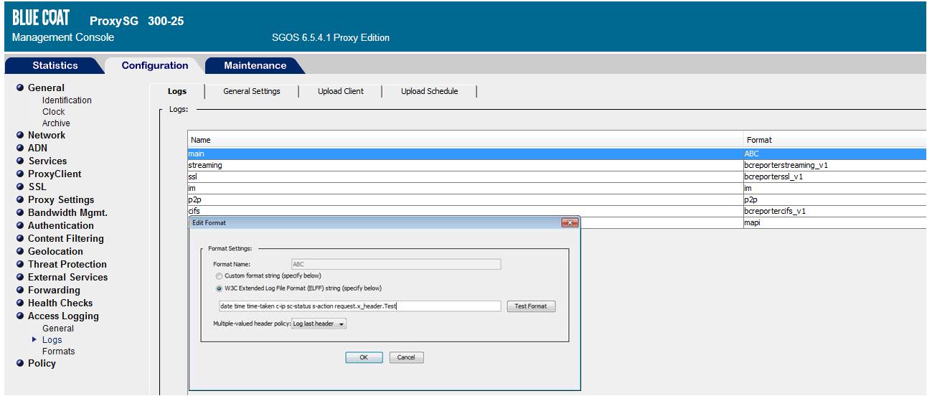Viewport: 927px width, 396px height.
Task: Expand the ADN section
Action: click(37, 148)
